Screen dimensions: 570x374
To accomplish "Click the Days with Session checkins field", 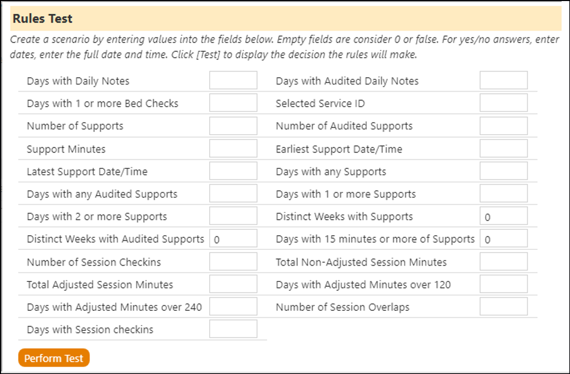I will point(233,329).
